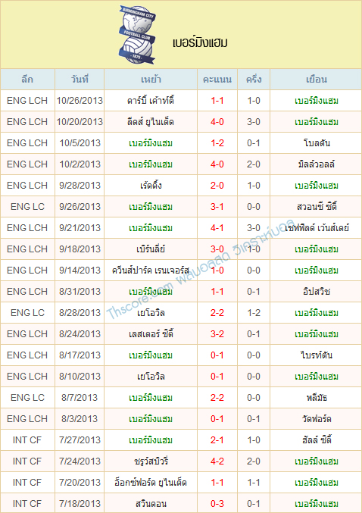Click the date 8/7/2013
The image size is (362, 513).
click(x=80, y=398)
